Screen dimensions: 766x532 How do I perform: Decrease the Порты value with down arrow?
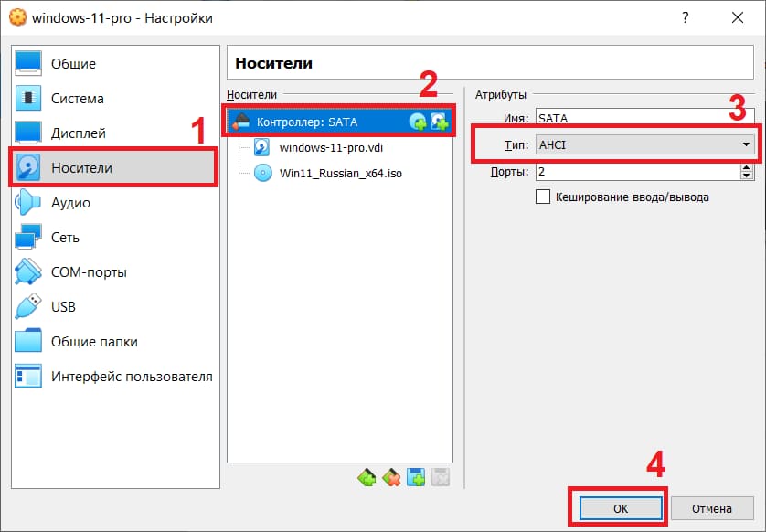tap(747, 176)
